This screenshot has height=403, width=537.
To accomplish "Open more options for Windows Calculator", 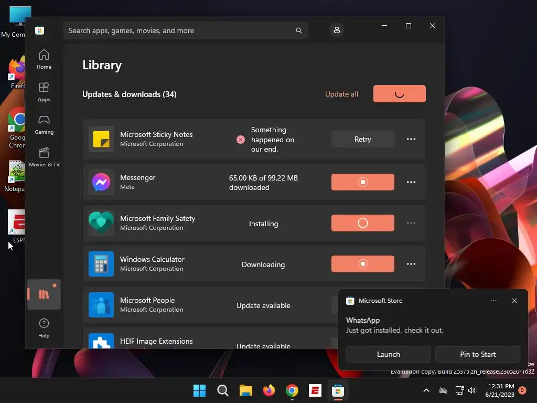I will (x=411, y=264).
